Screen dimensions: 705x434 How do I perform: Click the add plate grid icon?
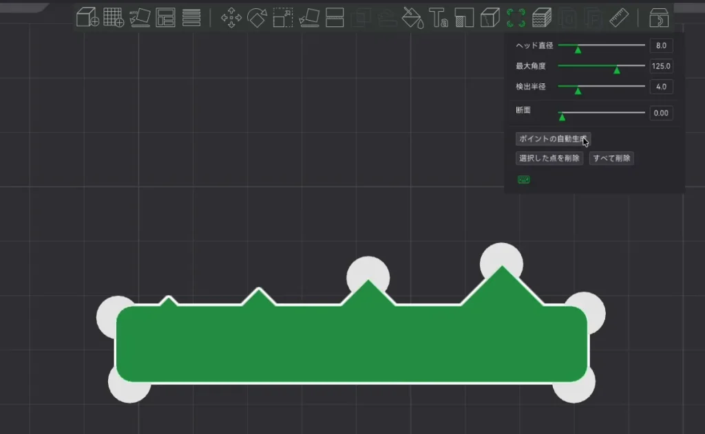tap(114, 18)
